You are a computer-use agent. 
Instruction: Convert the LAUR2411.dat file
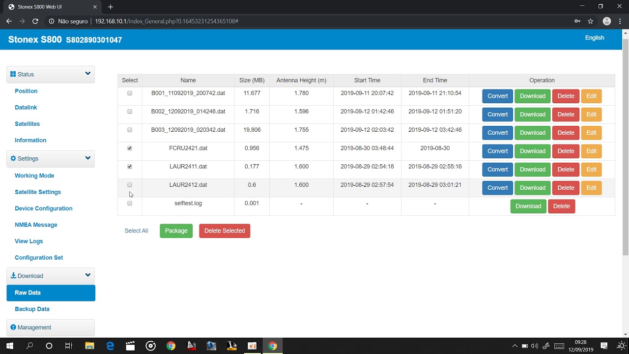tap(497, 169)
